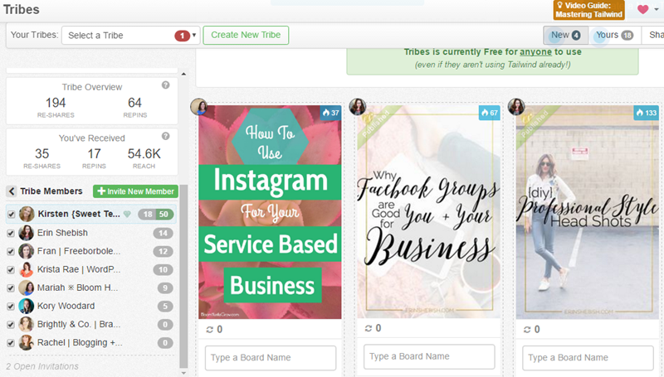The width and height of the screenshot is (664, 377).
Task: Click Erin Shebish's avatar in member list
Action: (27, 233)
